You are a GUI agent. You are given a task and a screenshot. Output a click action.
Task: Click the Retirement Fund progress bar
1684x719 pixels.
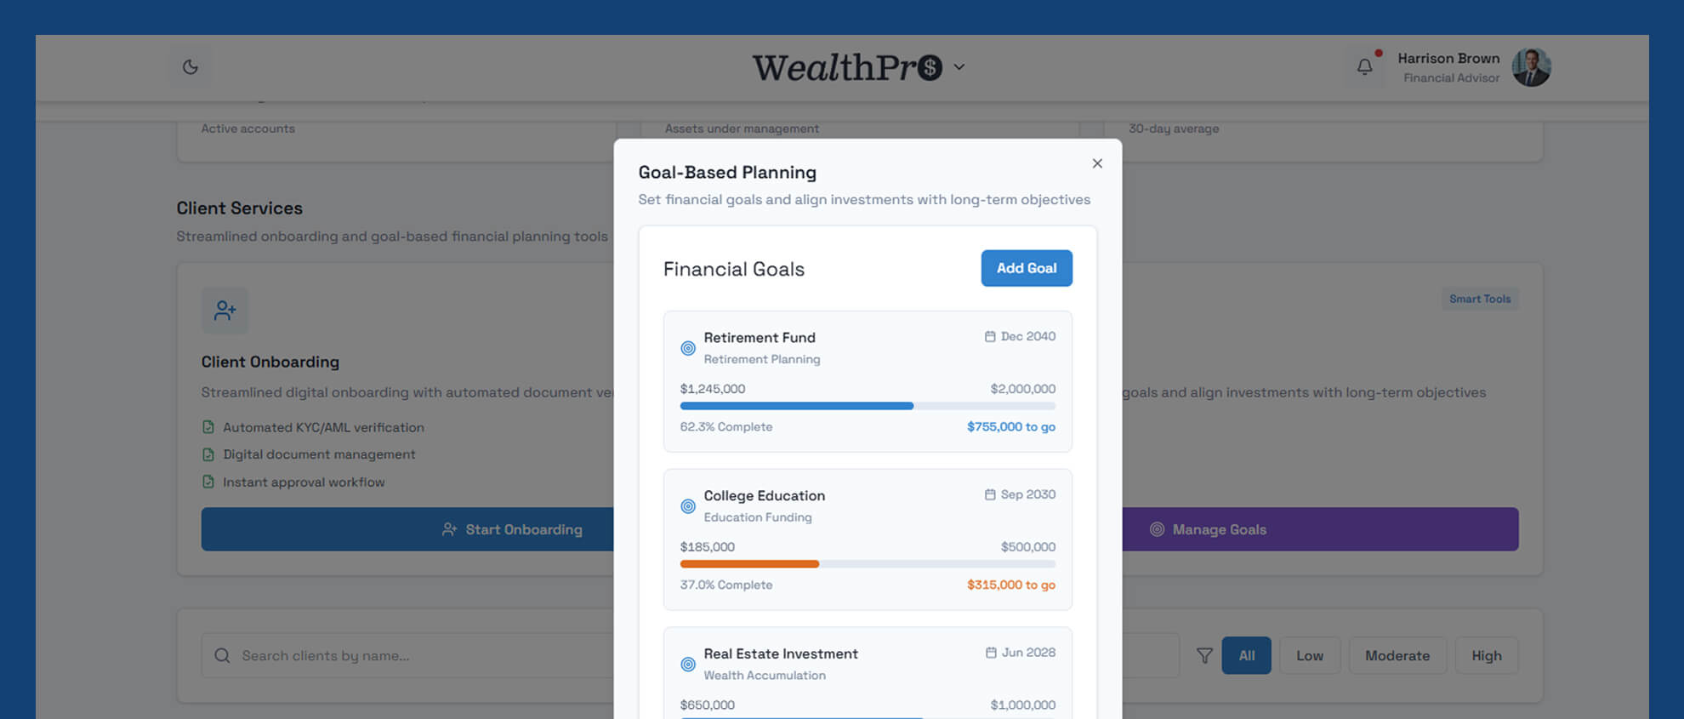click(x=868, y=407)
